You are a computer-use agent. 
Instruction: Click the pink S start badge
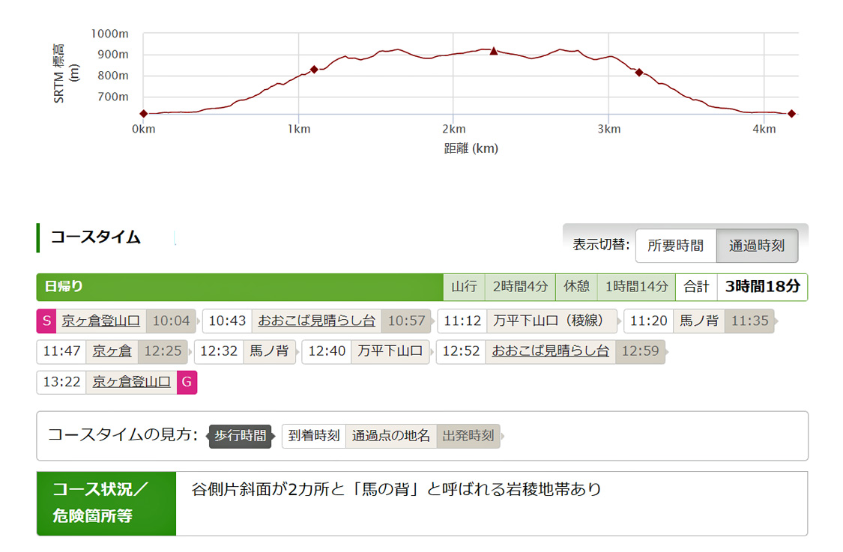point(46,321)
